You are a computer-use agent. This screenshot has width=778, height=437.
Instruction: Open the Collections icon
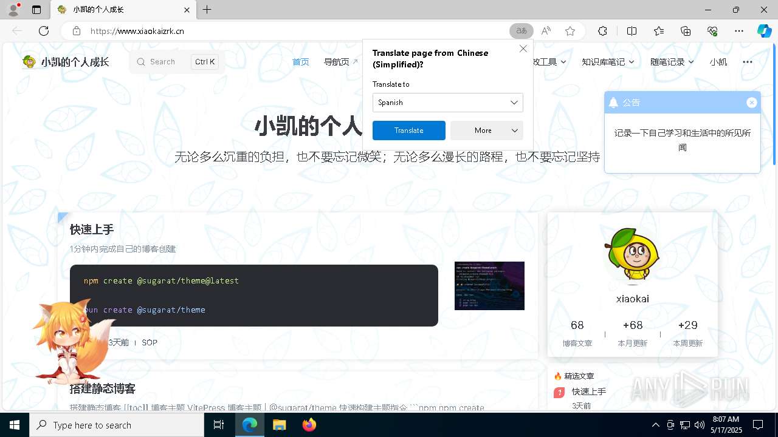pos(686,31)
